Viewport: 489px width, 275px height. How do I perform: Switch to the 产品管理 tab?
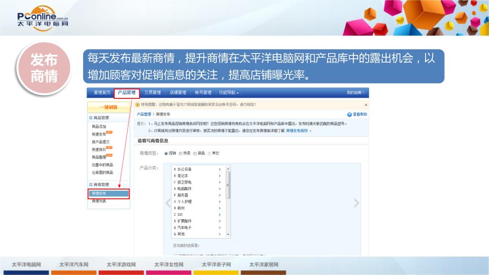tap(127, 93)
